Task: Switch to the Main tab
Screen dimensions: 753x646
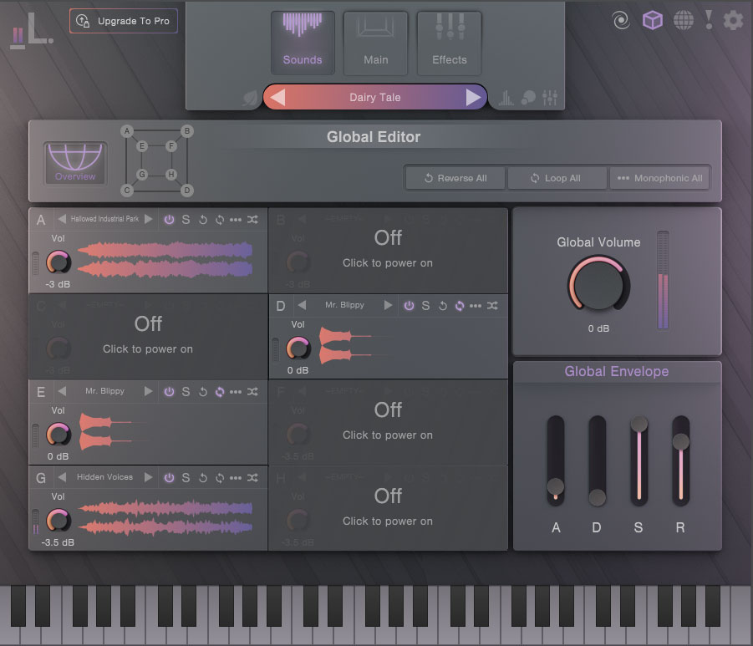Action: click(x=375, y=43)
